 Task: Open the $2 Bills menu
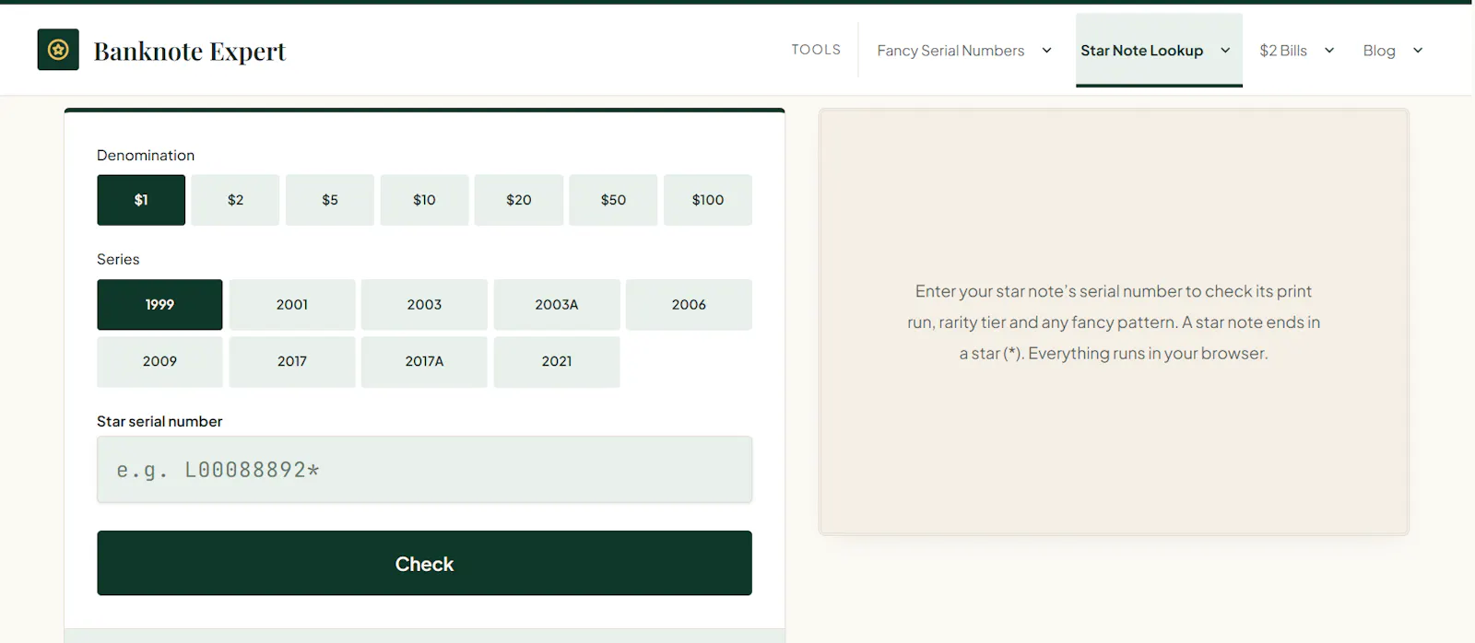pyautogui.click(x=1283, y=51)
